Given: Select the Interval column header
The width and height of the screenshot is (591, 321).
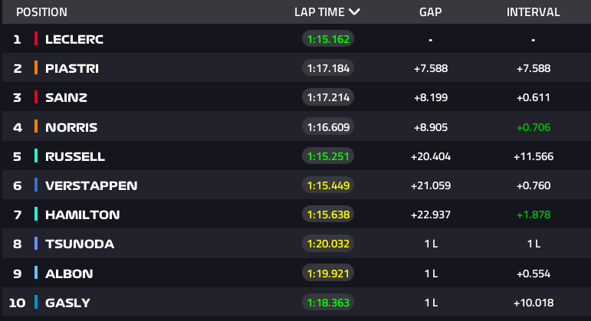Looking at the screenshot, I should tap(533, 12).
